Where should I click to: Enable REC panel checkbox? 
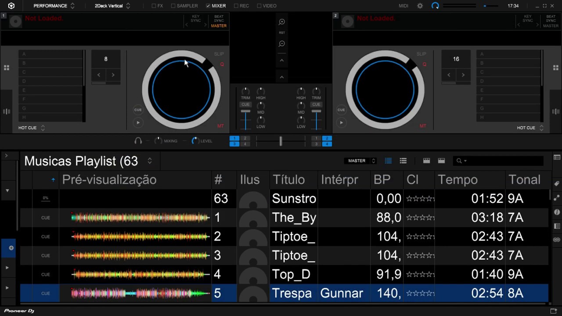tap(236, 6)
